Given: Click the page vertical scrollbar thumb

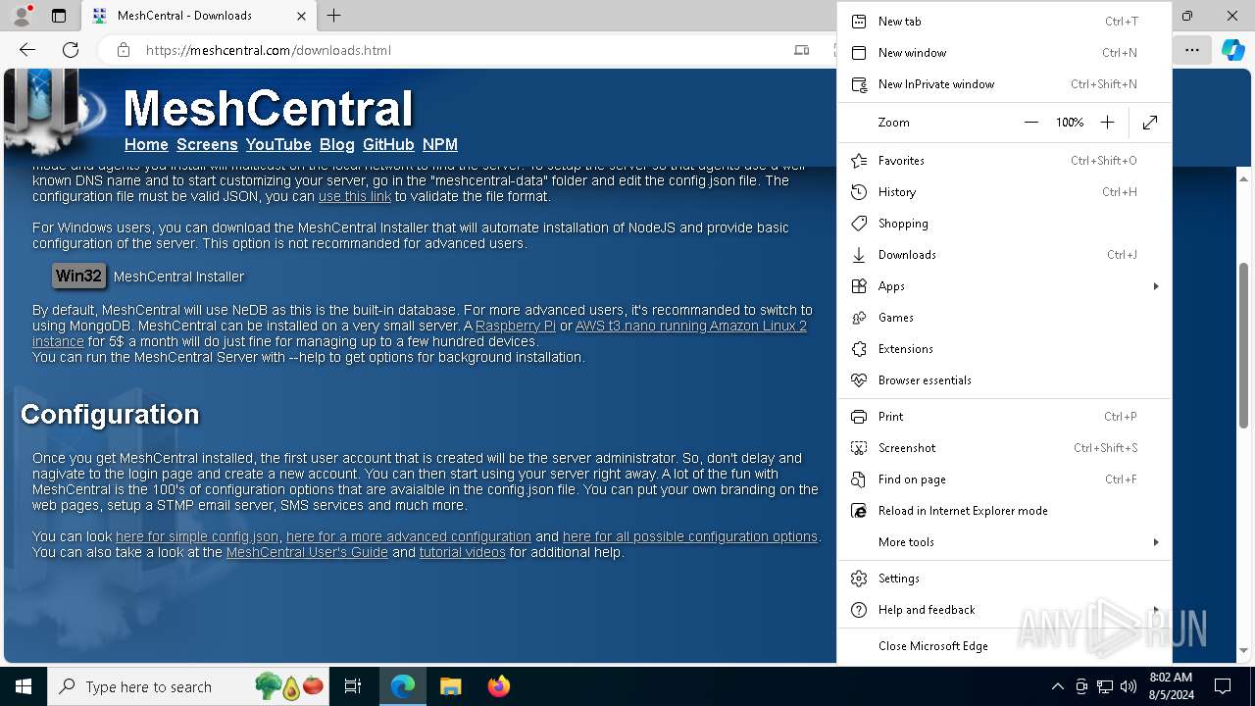Looking at the screenshot, I should (x=1243, y=344).
